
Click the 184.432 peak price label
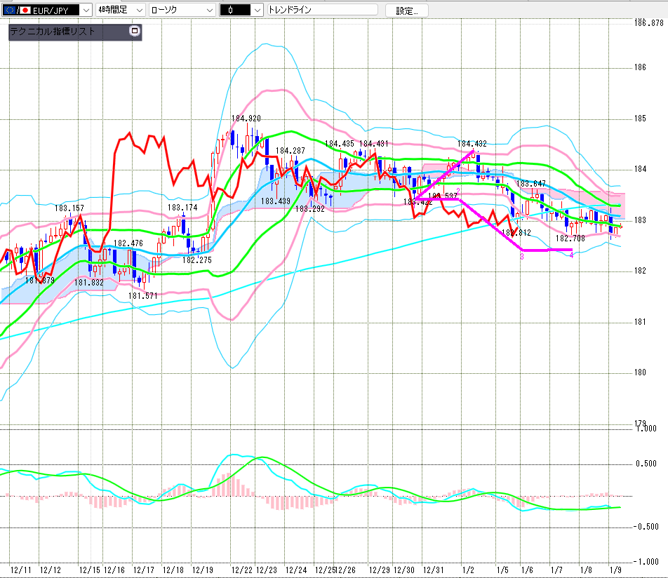pos(472,144)
